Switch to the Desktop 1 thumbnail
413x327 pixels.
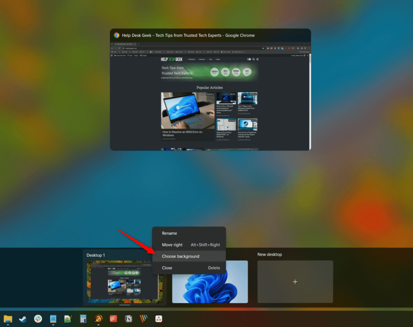[x=125, y=282]
